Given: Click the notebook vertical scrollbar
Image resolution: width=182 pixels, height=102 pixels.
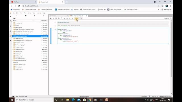Looking at the screenshot, I should (x=171, y=49).
